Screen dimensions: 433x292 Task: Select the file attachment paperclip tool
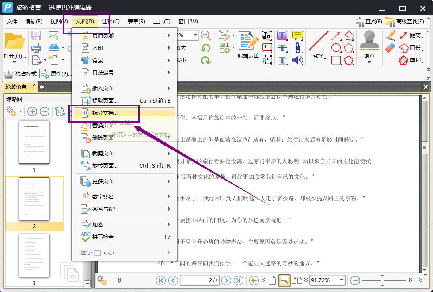(x=297, y=48)
